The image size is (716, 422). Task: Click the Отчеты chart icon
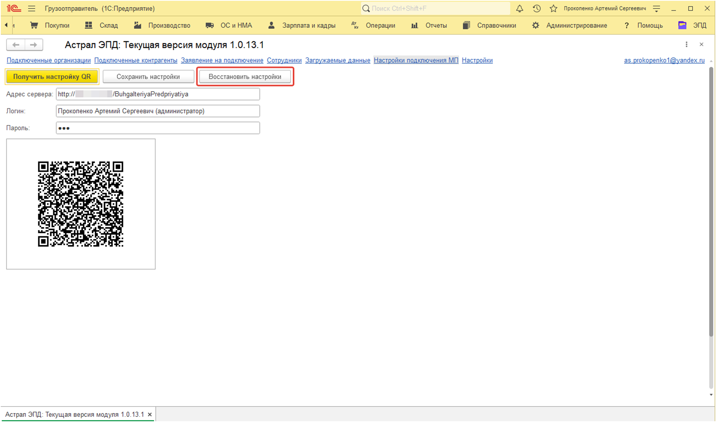pos(415,25)
